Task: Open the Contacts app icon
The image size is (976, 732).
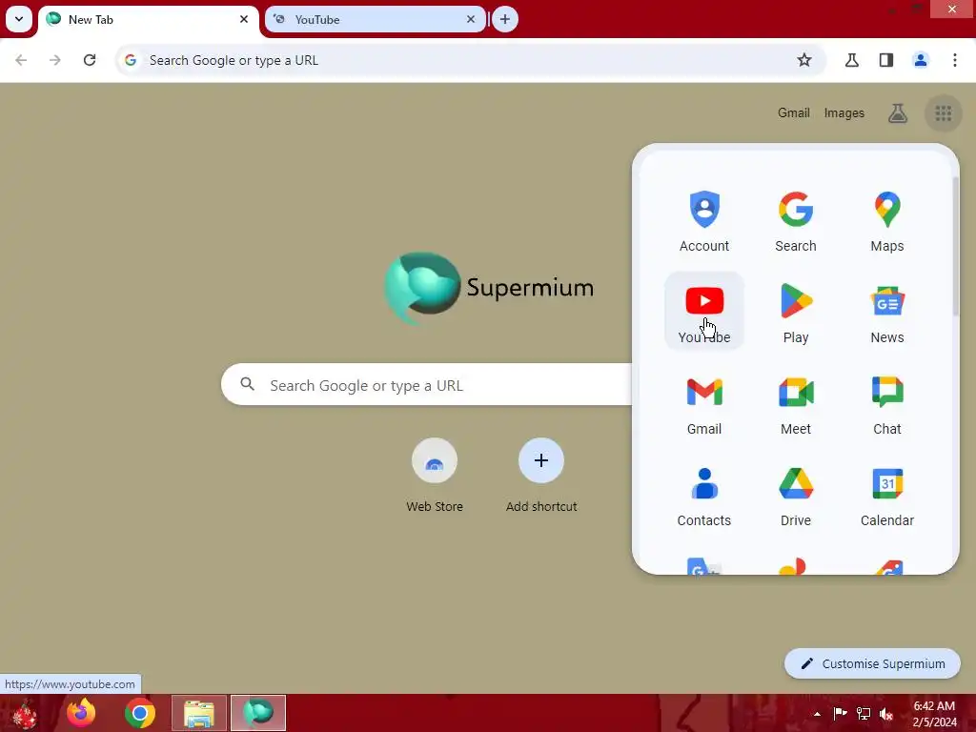Action: click(704, 495)
